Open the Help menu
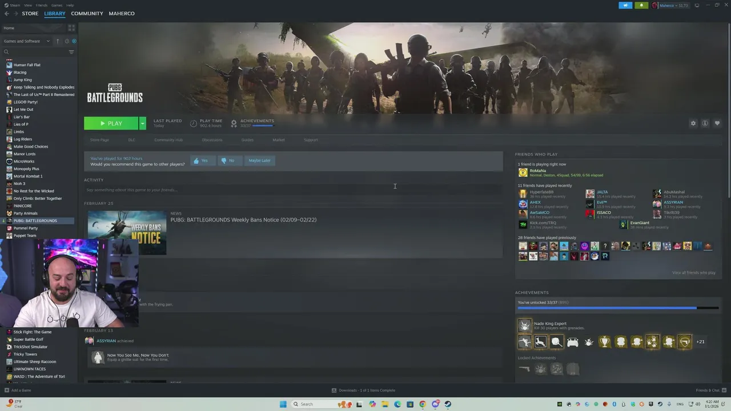731x411 pixels. coord(70,5)
